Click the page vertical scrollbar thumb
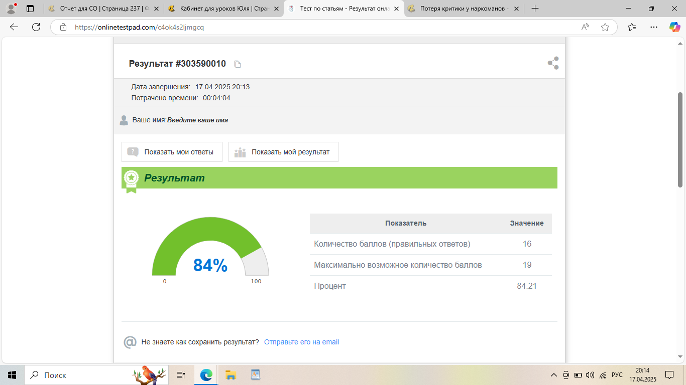This screenshot has height=385, width=686. [680, 139]
